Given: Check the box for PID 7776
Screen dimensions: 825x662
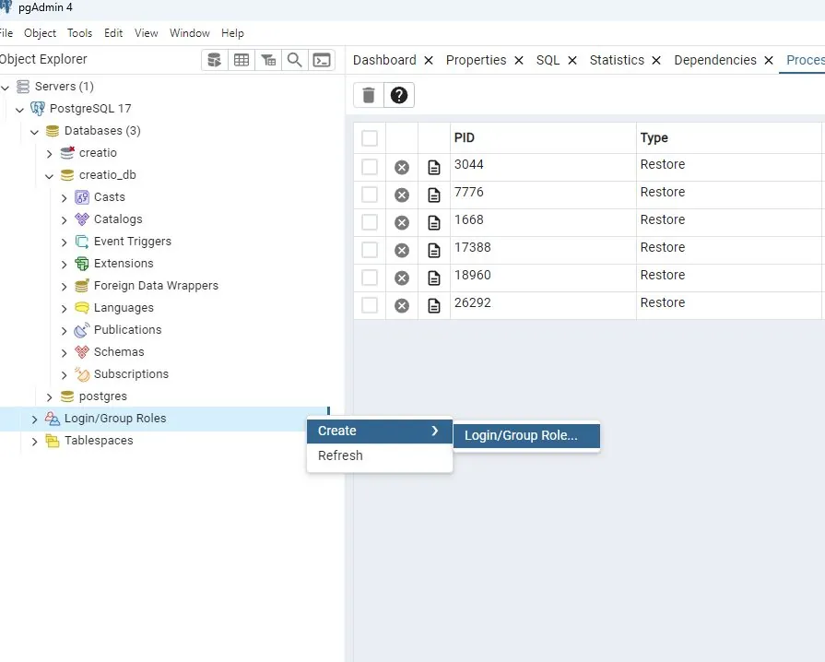Looking at the screenshot, I should [x=370, y=195].
